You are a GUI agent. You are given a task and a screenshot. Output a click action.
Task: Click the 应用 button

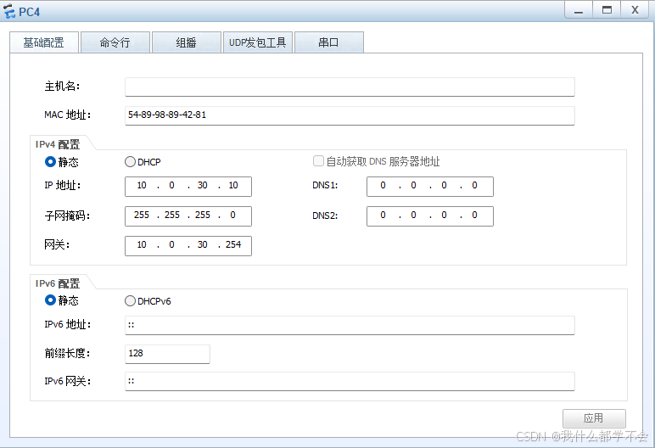[594, 418]
